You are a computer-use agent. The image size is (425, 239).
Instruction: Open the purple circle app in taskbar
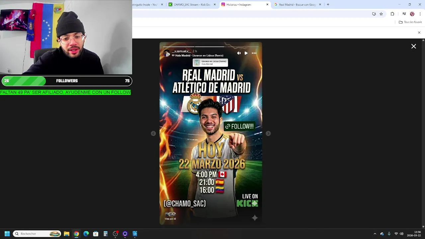[125, 234]
